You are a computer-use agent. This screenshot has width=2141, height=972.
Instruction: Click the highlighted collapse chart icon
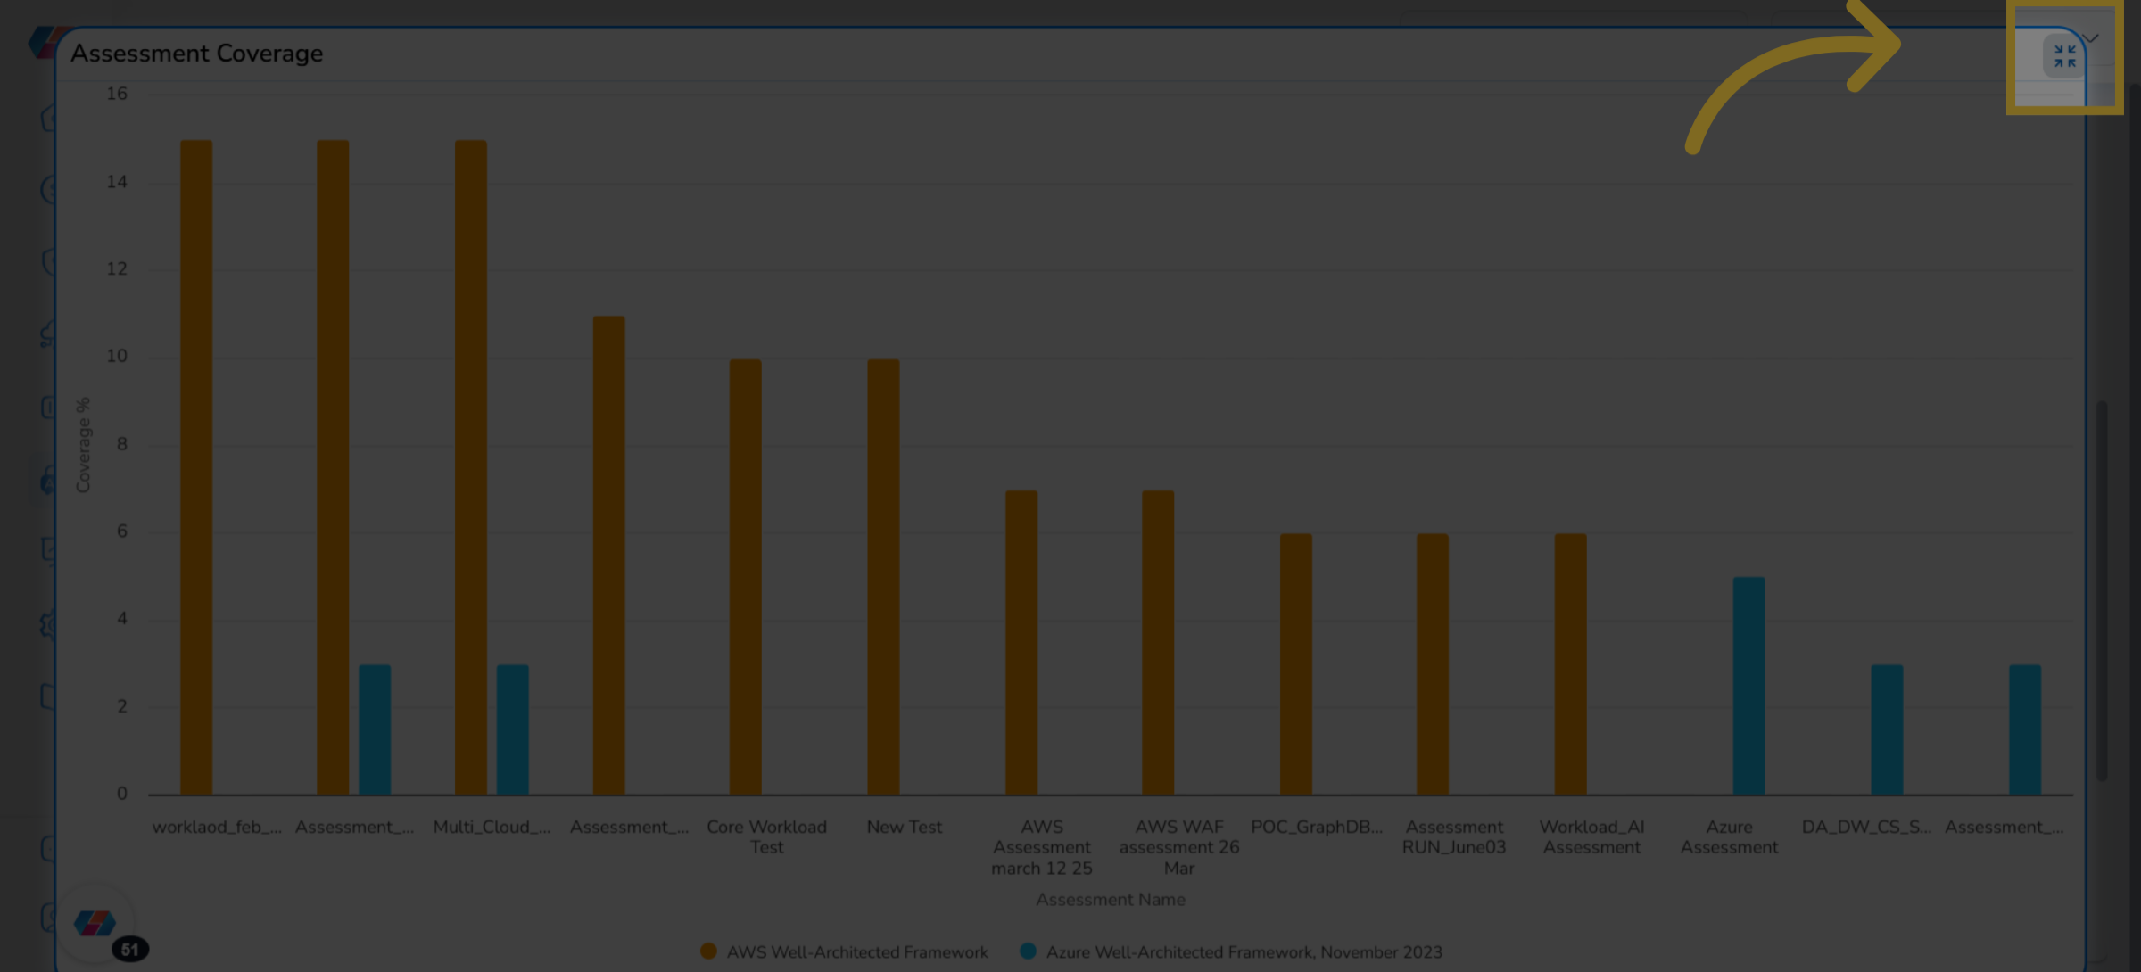tap(2063, 56)
